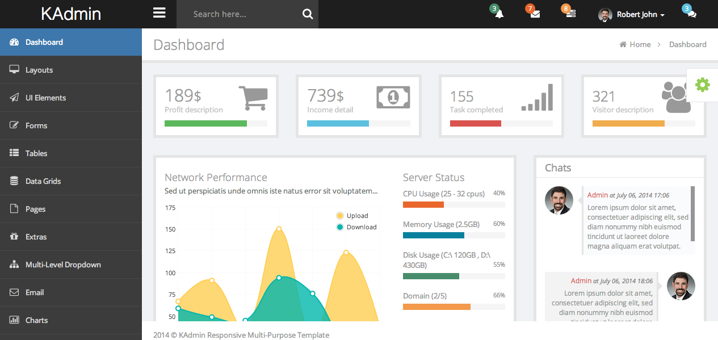Open the green gear settings panel
Viewport: 718px width, 340px height.
(x=703, y=85)
